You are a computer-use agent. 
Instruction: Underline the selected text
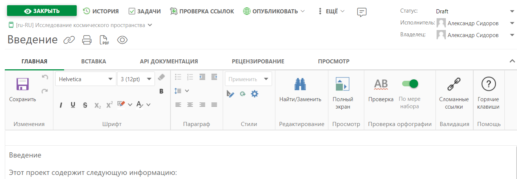(73, 105)
